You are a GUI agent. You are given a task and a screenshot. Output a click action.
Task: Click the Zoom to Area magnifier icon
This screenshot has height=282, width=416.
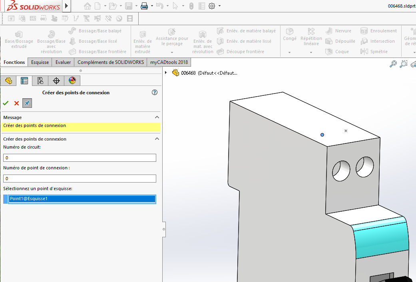(404, 64)
